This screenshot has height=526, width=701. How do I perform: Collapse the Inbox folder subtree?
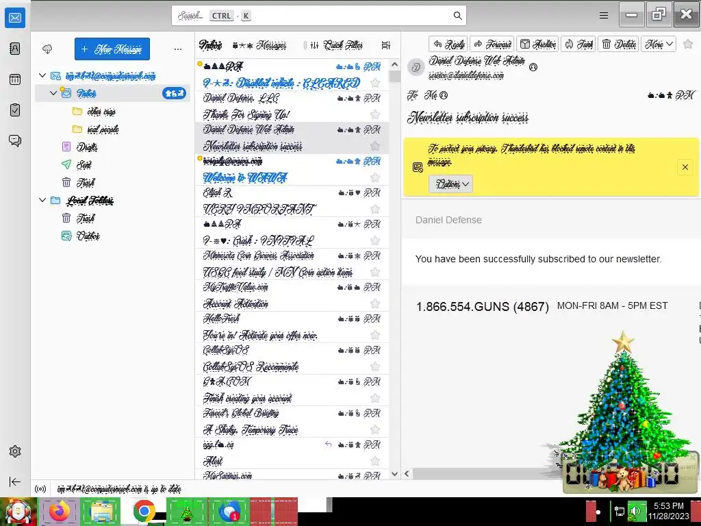53,93
